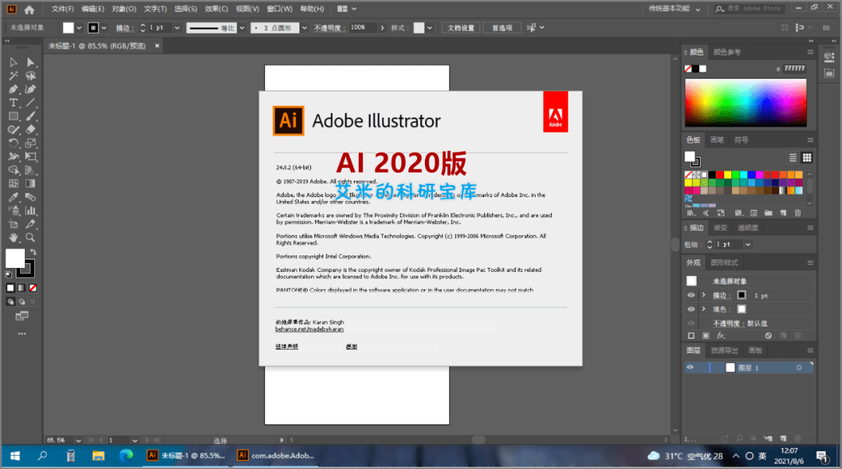Image resolution: width=842 pixels, height=469 pixels.
Task: Toggle visibility of the 描边 appearance row
Action: coord(691,295)
